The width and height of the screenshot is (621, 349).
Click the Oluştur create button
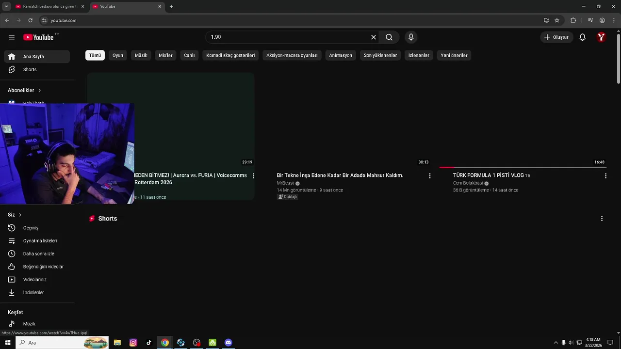556,37
